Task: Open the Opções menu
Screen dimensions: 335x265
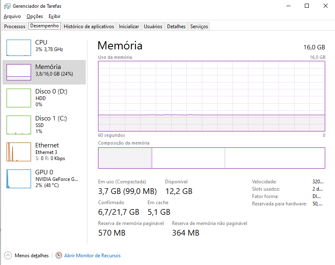Action: pos(35,16)
